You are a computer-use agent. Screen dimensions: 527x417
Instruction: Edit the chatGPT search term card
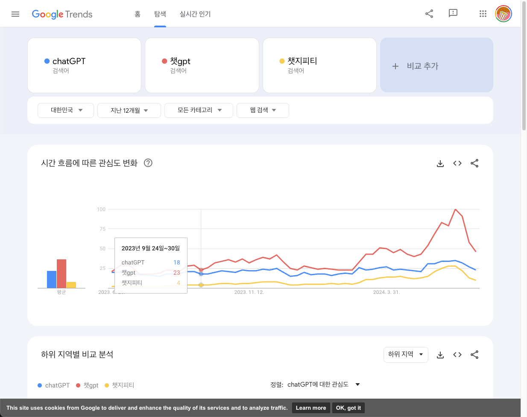coord(84,65)
